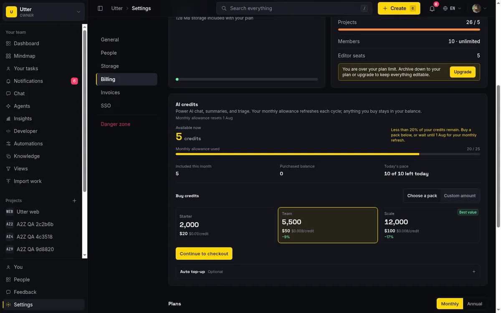
Task: Click the Agents sparkle icon
Action: pyautogui.click(x=8, y=106)
